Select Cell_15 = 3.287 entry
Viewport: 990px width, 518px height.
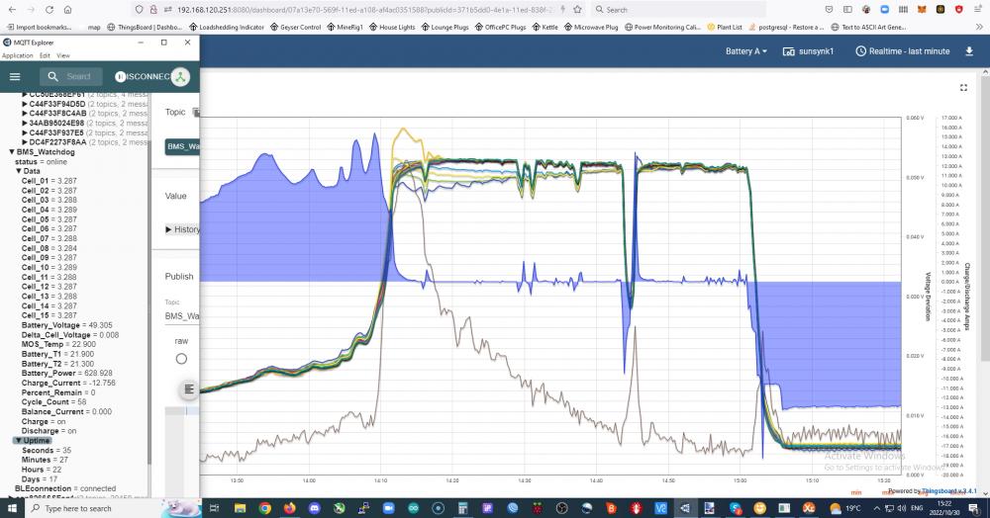tap(49, 315)
